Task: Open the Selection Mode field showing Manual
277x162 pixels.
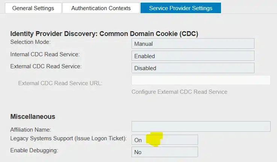Action: [x=193, y=43]
